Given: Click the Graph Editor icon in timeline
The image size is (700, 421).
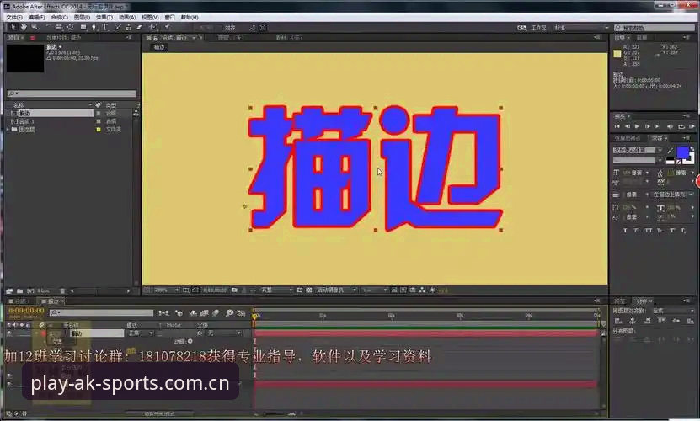Looking at the screenshot, I should coord(241,313).
